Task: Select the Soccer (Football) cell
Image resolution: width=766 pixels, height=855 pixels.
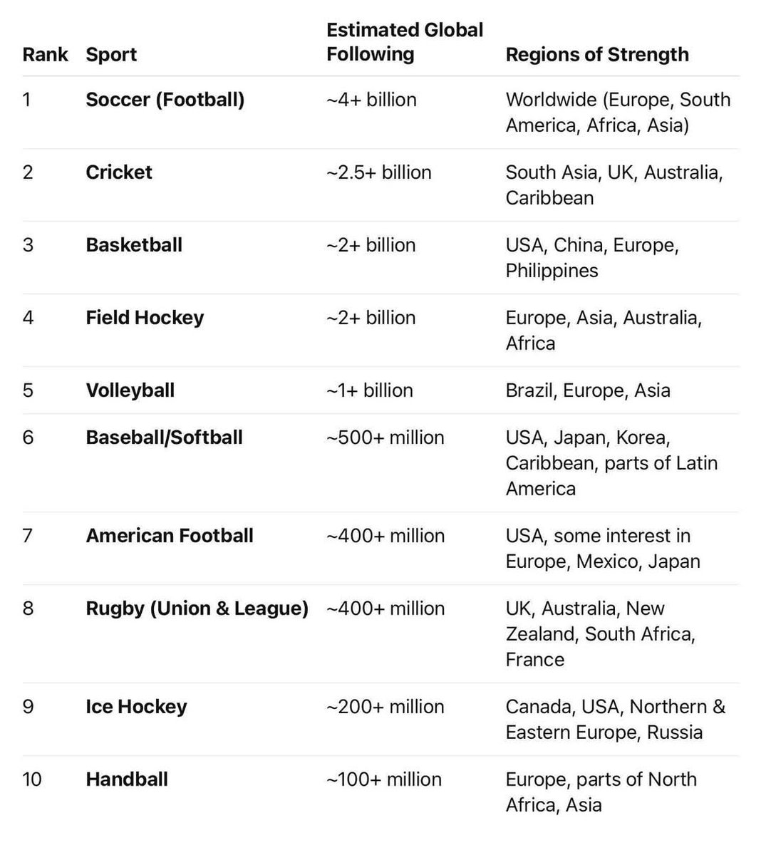Action: [165, 100]
